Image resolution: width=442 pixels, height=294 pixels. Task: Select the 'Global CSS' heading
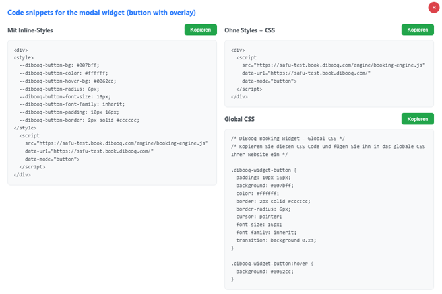239,119
